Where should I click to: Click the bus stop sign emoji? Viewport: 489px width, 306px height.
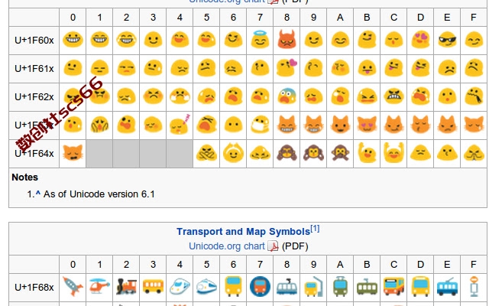click(x=474, y=287)
